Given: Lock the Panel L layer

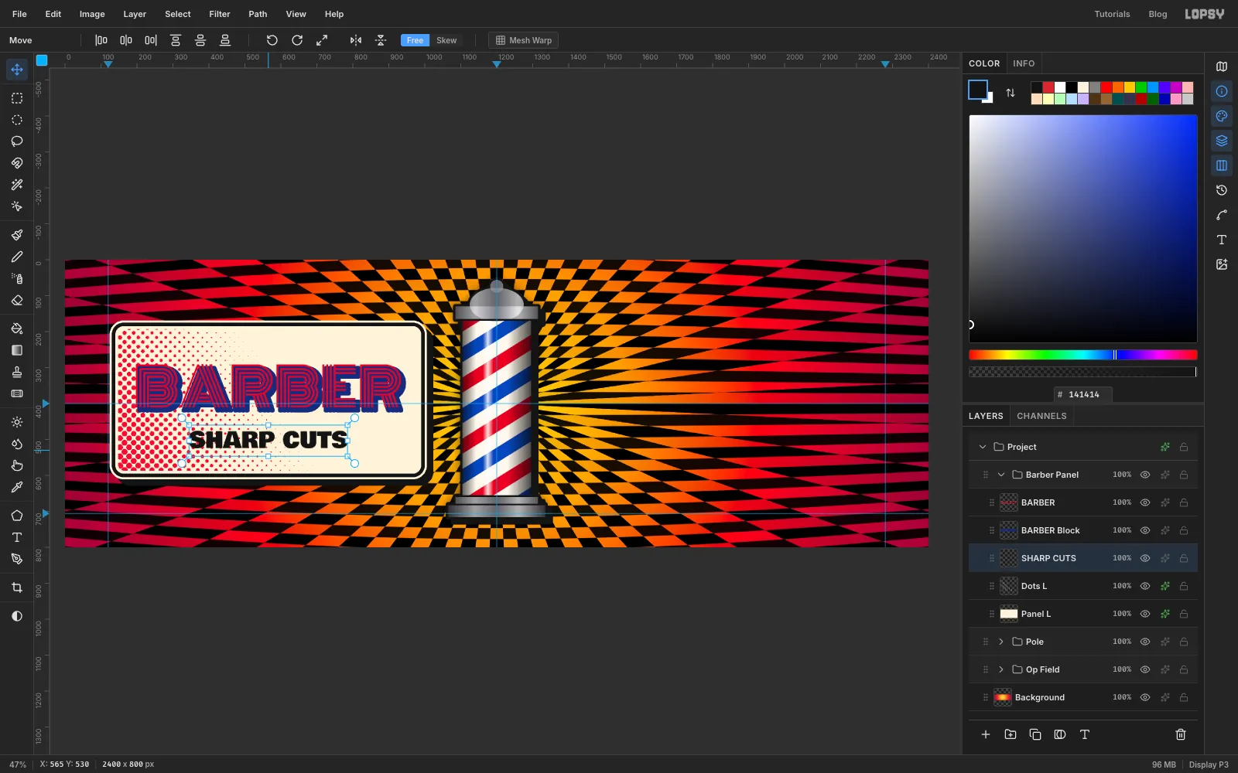Looking at the screenshot, I should pyautogui.click(x=1184, y=614).
